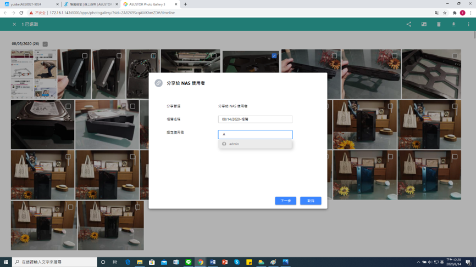Screen dimensions: 476x267
Task: Click the 下一步 button
Action: [285, 201]
